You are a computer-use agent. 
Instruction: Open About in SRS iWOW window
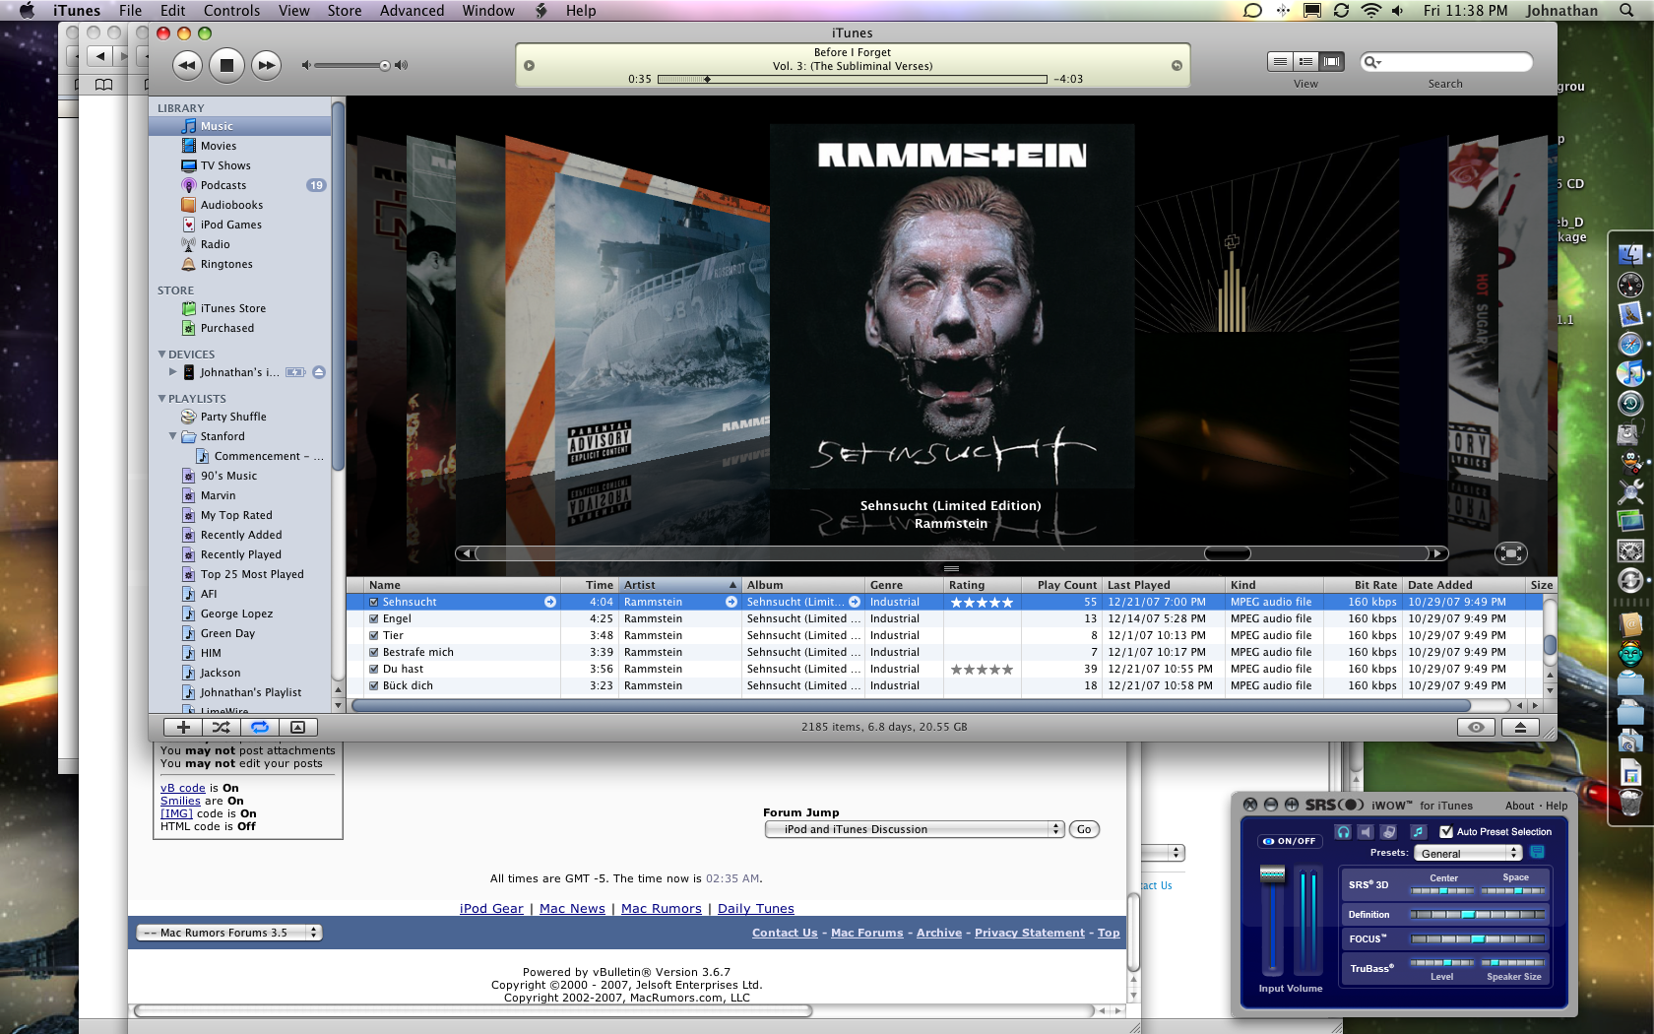1519,806
